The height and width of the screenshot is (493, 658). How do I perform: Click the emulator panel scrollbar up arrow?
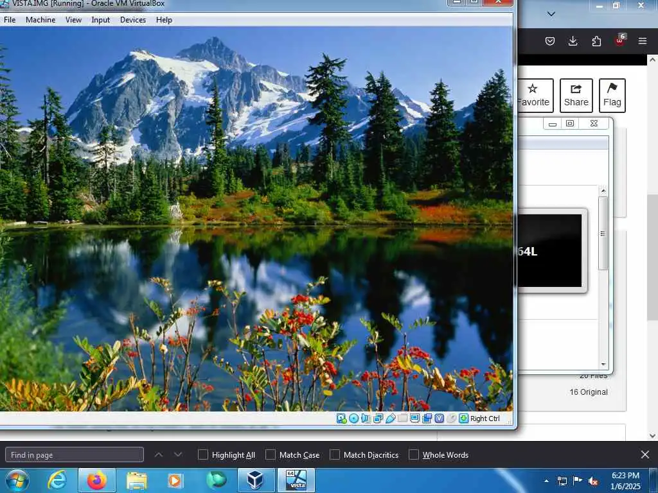[603, 191]
